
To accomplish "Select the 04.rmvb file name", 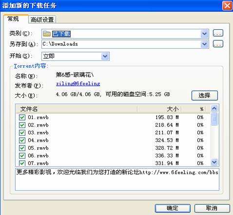I will click(x=38, y=140).
